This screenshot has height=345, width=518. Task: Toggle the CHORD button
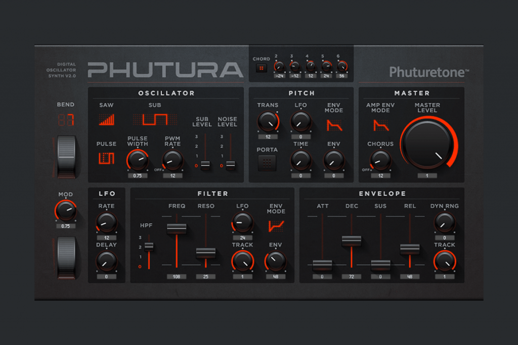262,68
